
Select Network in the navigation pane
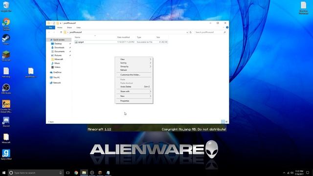click(57, 83)
